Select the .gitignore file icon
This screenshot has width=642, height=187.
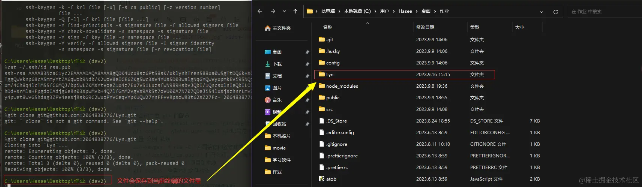(x=321, y=144)
